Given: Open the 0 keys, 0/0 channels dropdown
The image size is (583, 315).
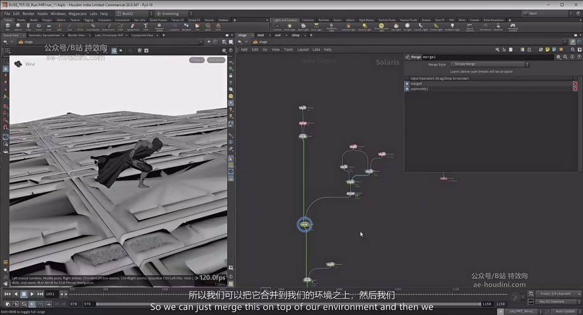Looking at the screenshot, I should [x=559, y=294].
